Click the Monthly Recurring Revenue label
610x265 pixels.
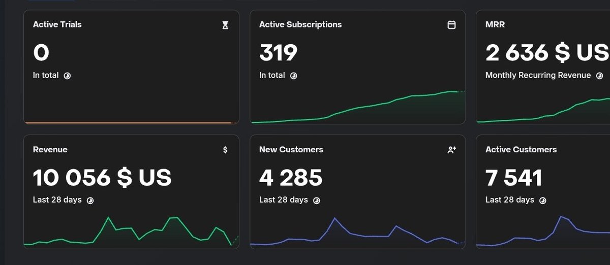[x=538, y=75]
